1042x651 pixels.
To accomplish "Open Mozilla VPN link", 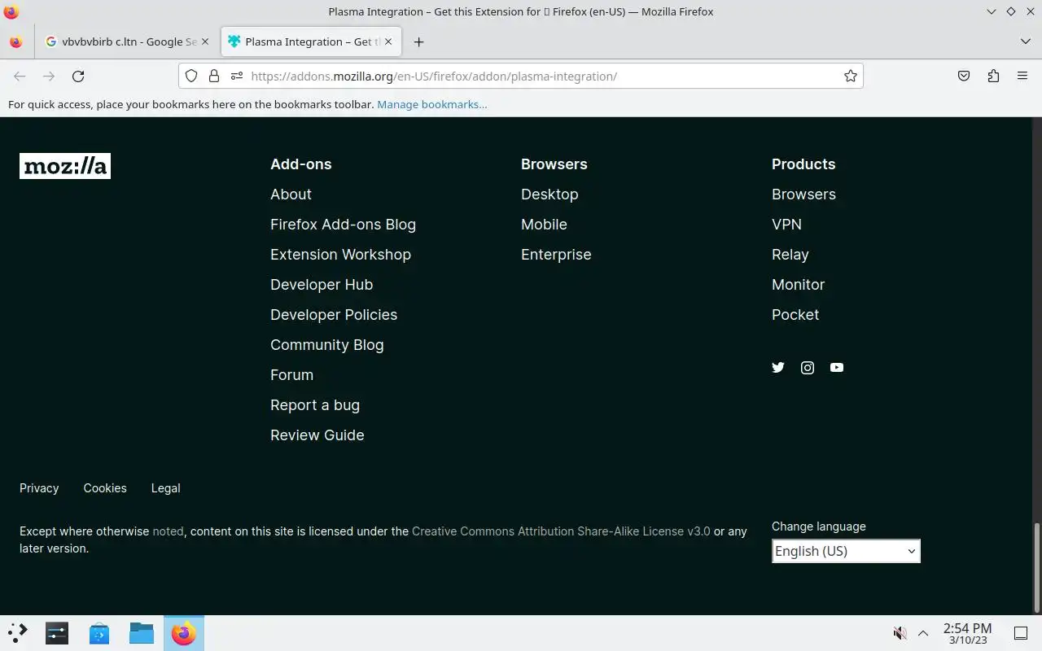I will (x=786, y=225).
